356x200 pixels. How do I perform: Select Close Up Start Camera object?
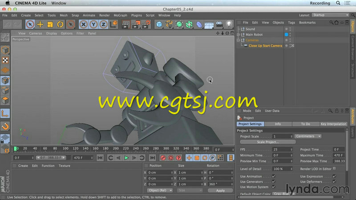265,46
